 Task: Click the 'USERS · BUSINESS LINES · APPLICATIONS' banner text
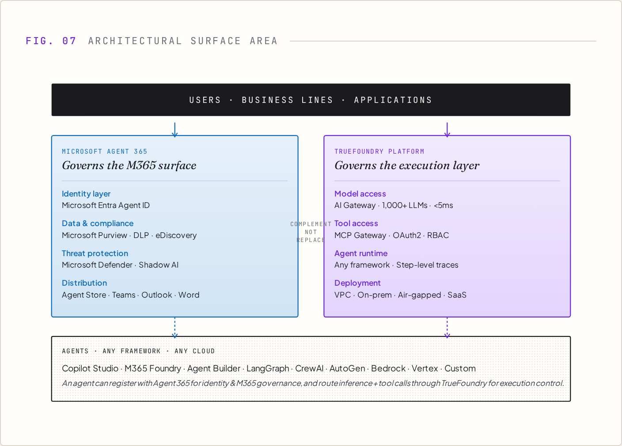tap(311, 100)
